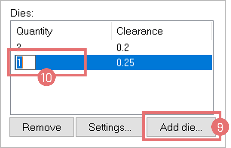Click the 0.2 clearance cell
The width and height of the screenshot is (231, 148).
(x=122, y=48)
